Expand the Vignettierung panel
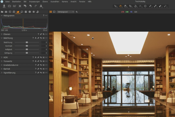Screen dimensions: 175x117 click(x=2, y=73)
